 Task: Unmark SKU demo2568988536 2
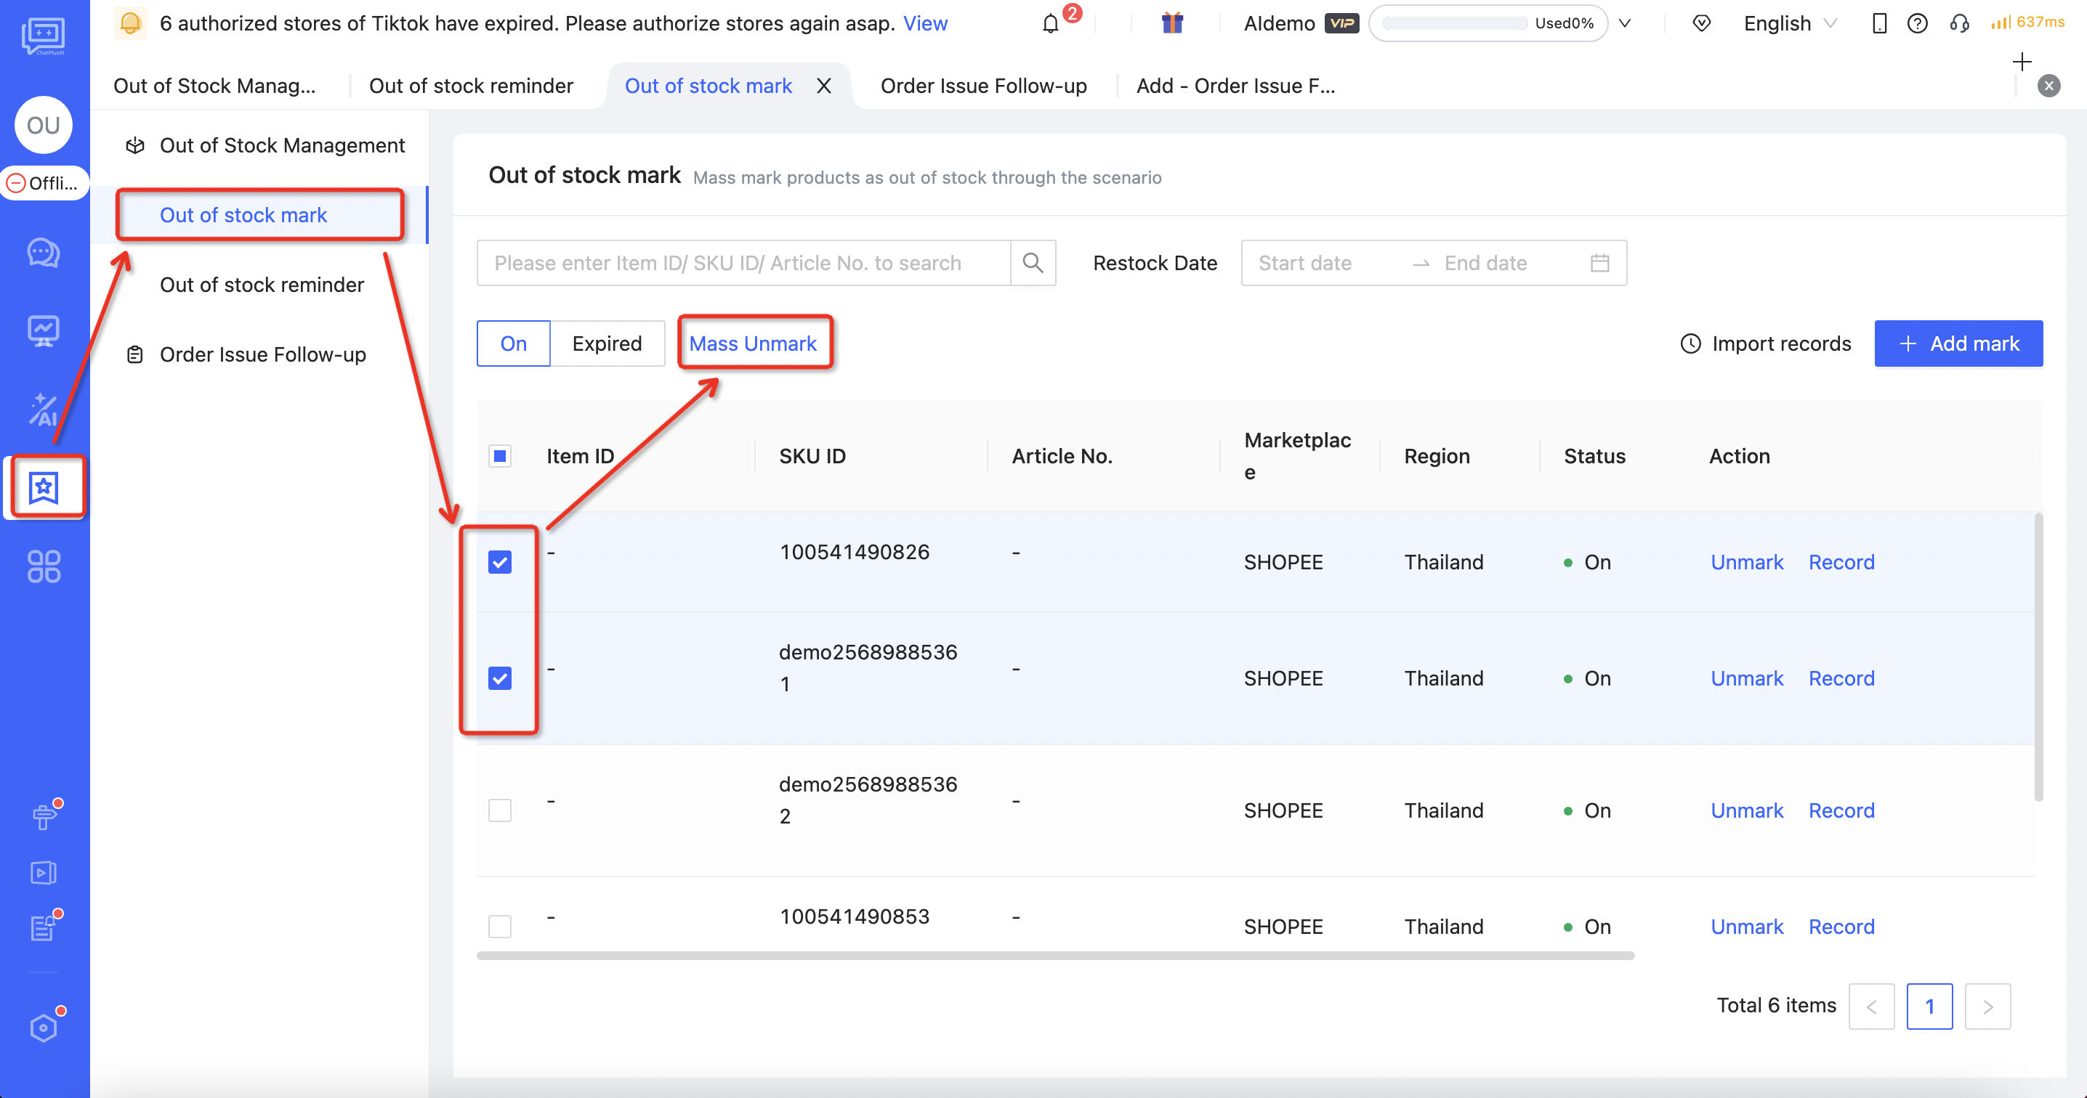click(1747, 810)
